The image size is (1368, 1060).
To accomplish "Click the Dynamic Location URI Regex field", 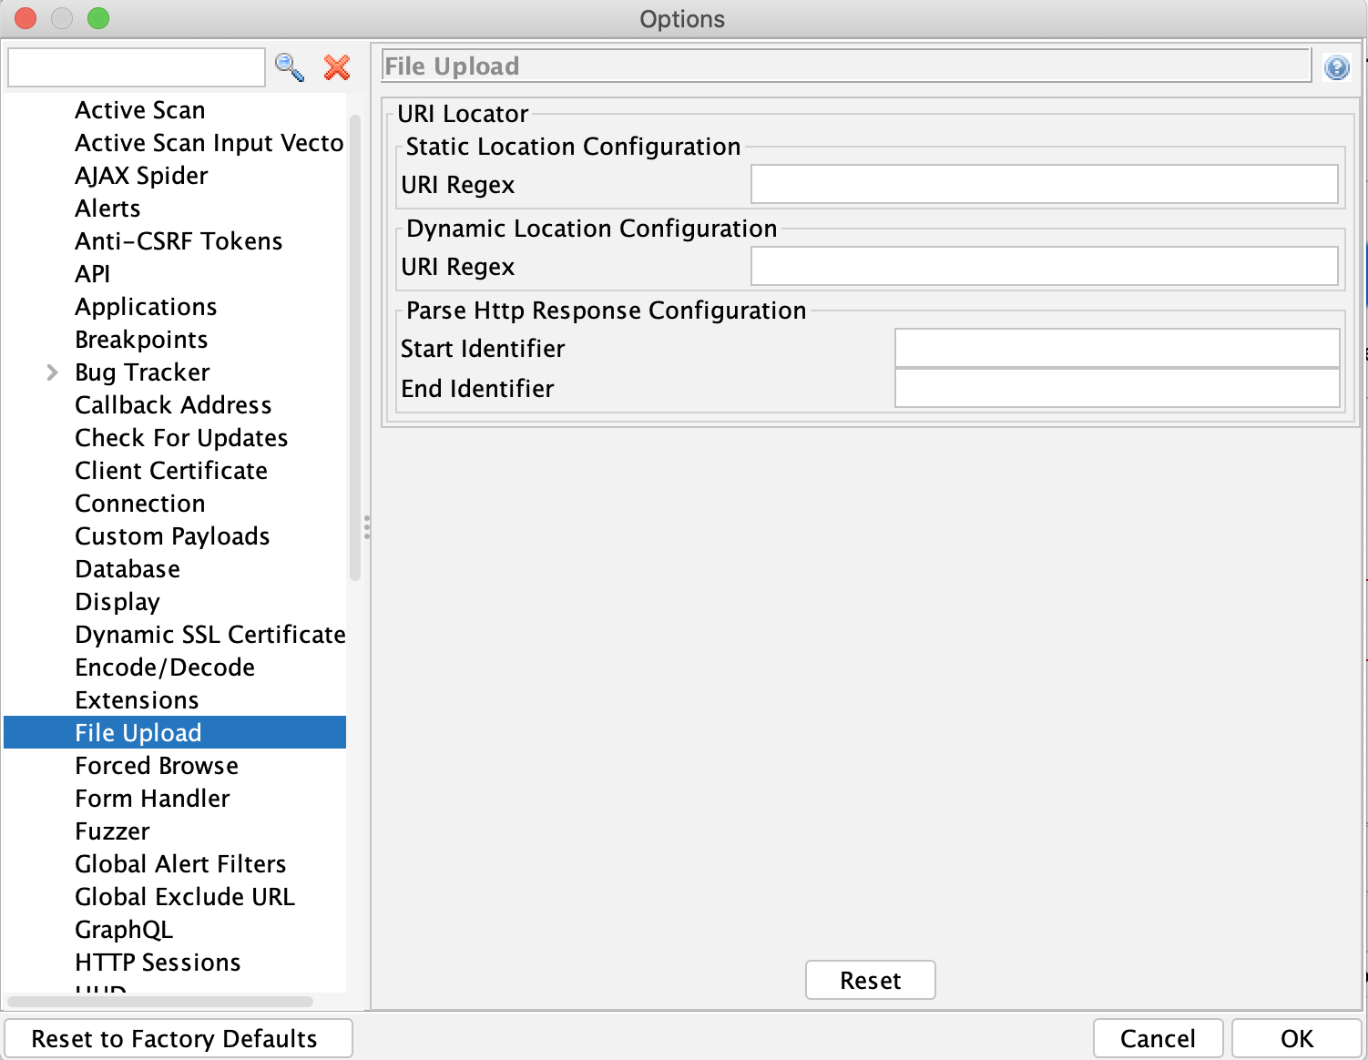I will pyautogui.click(x=1044, y=267).
